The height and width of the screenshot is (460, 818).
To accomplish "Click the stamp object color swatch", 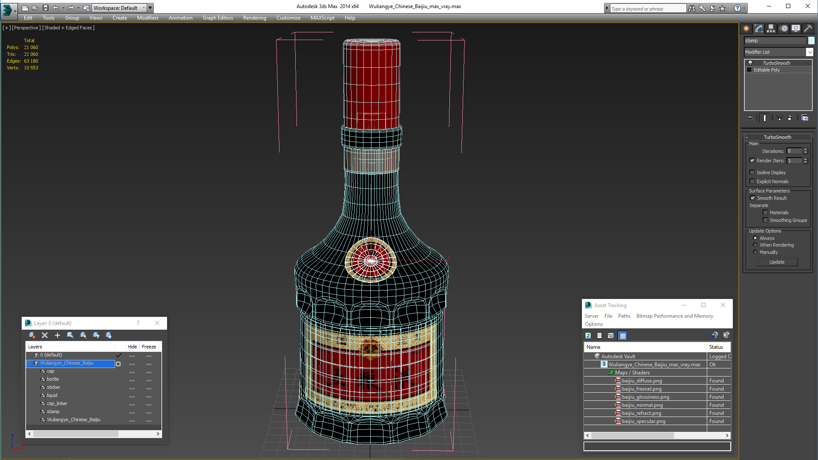I will pos(811,40).
